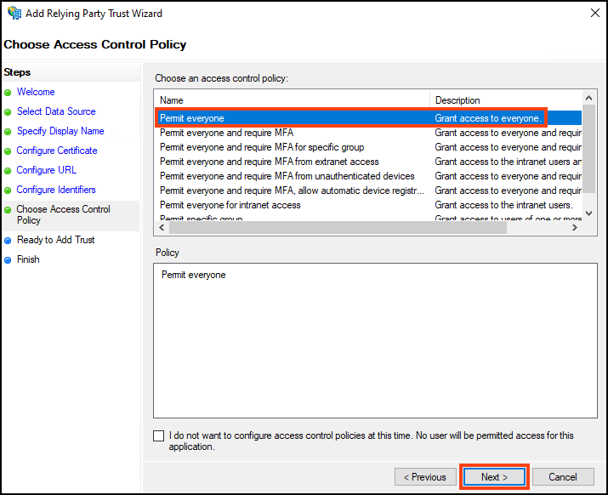Click the list's scroll up arrow
Screen dimensions: 608x495
(588, 98)
